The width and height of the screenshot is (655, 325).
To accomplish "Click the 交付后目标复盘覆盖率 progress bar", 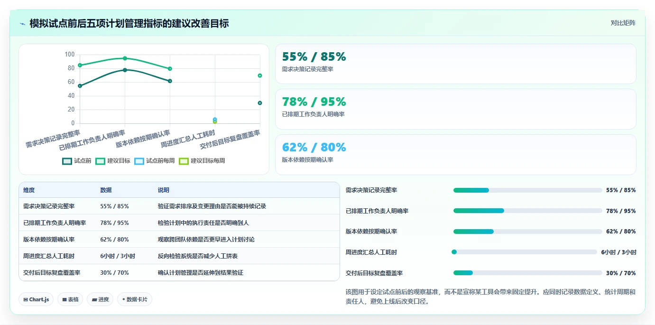I will pyautogui.click(x=527, y=273).
